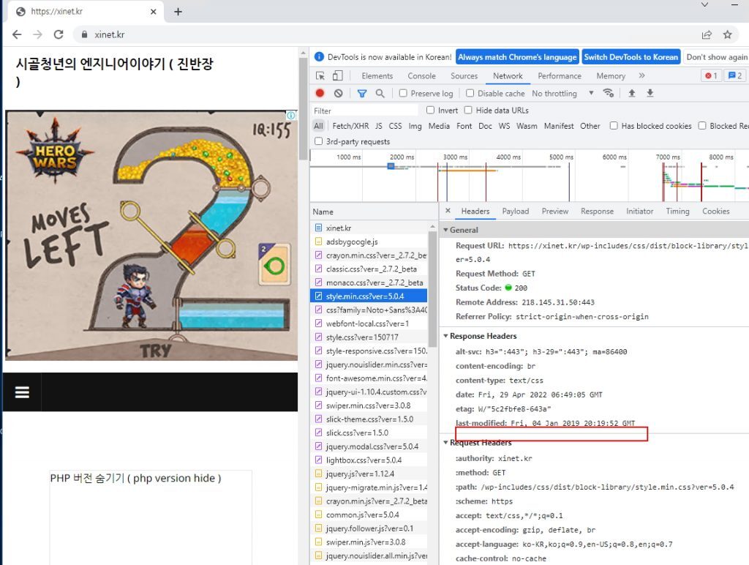Toggle the Invert filter checkbox
The height and width of the screenshot is (565, 749).
pyautogui.click(x=430, y=110)
